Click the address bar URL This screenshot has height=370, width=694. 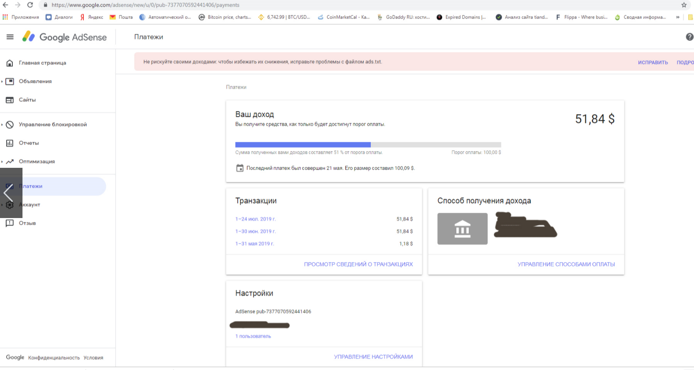(x=146, y=5)
